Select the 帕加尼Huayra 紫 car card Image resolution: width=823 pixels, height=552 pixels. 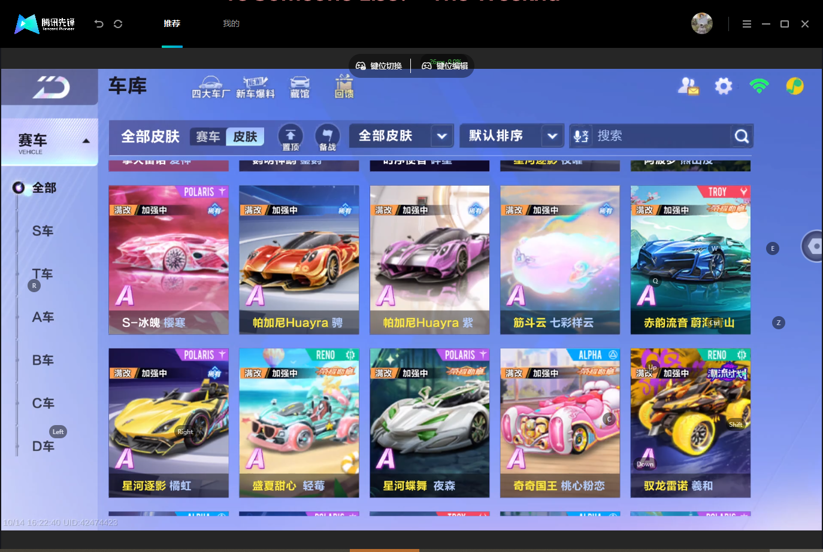(x=429, y=260)
